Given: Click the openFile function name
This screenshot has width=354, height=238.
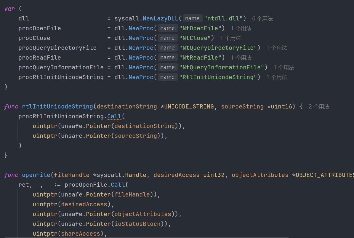Looking at the screenshot, I should pyautogui.click(x=36, y=175).
